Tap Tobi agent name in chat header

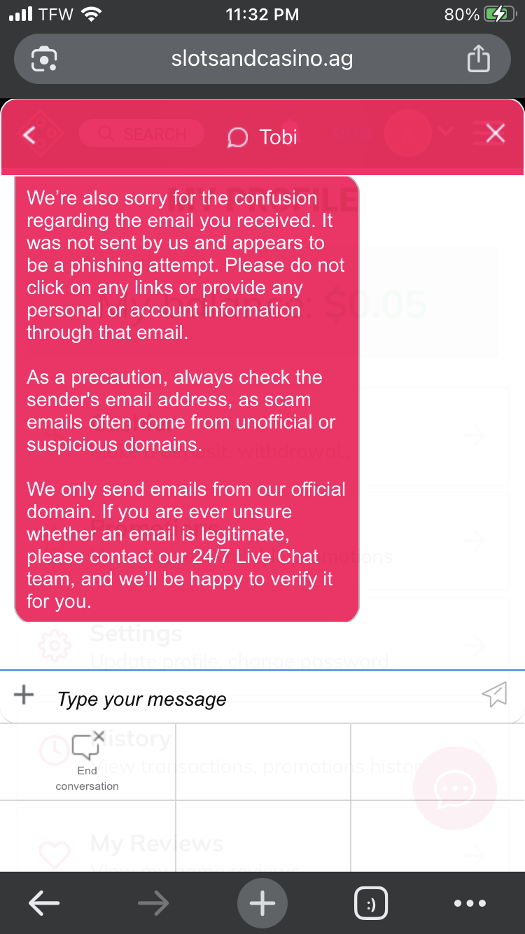(x=279, y=137)
